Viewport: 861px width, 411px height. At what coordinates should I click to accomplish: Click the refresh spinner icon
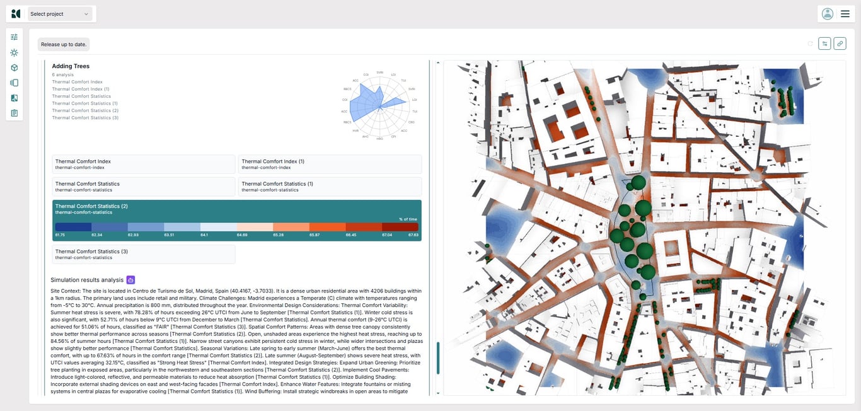click(x=810, y=43)
